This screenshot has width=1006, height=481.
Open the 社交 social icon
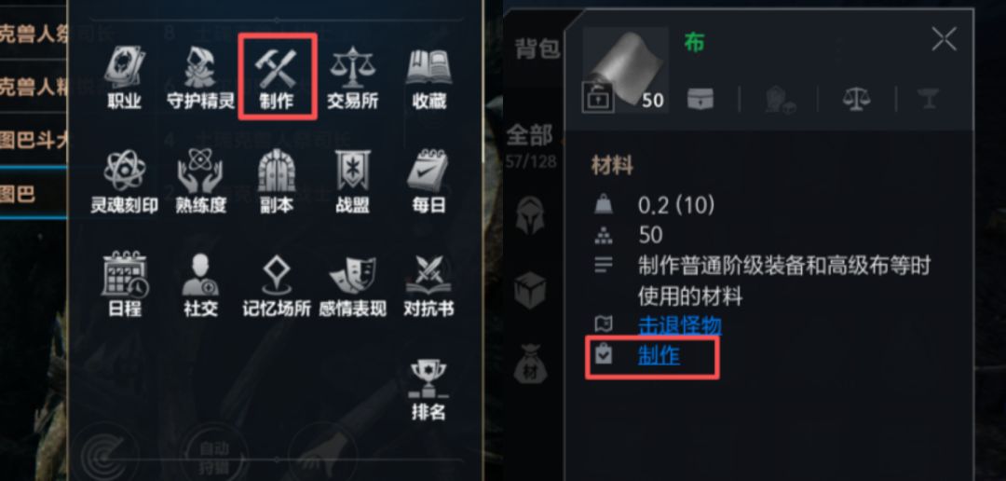(201, 285)
